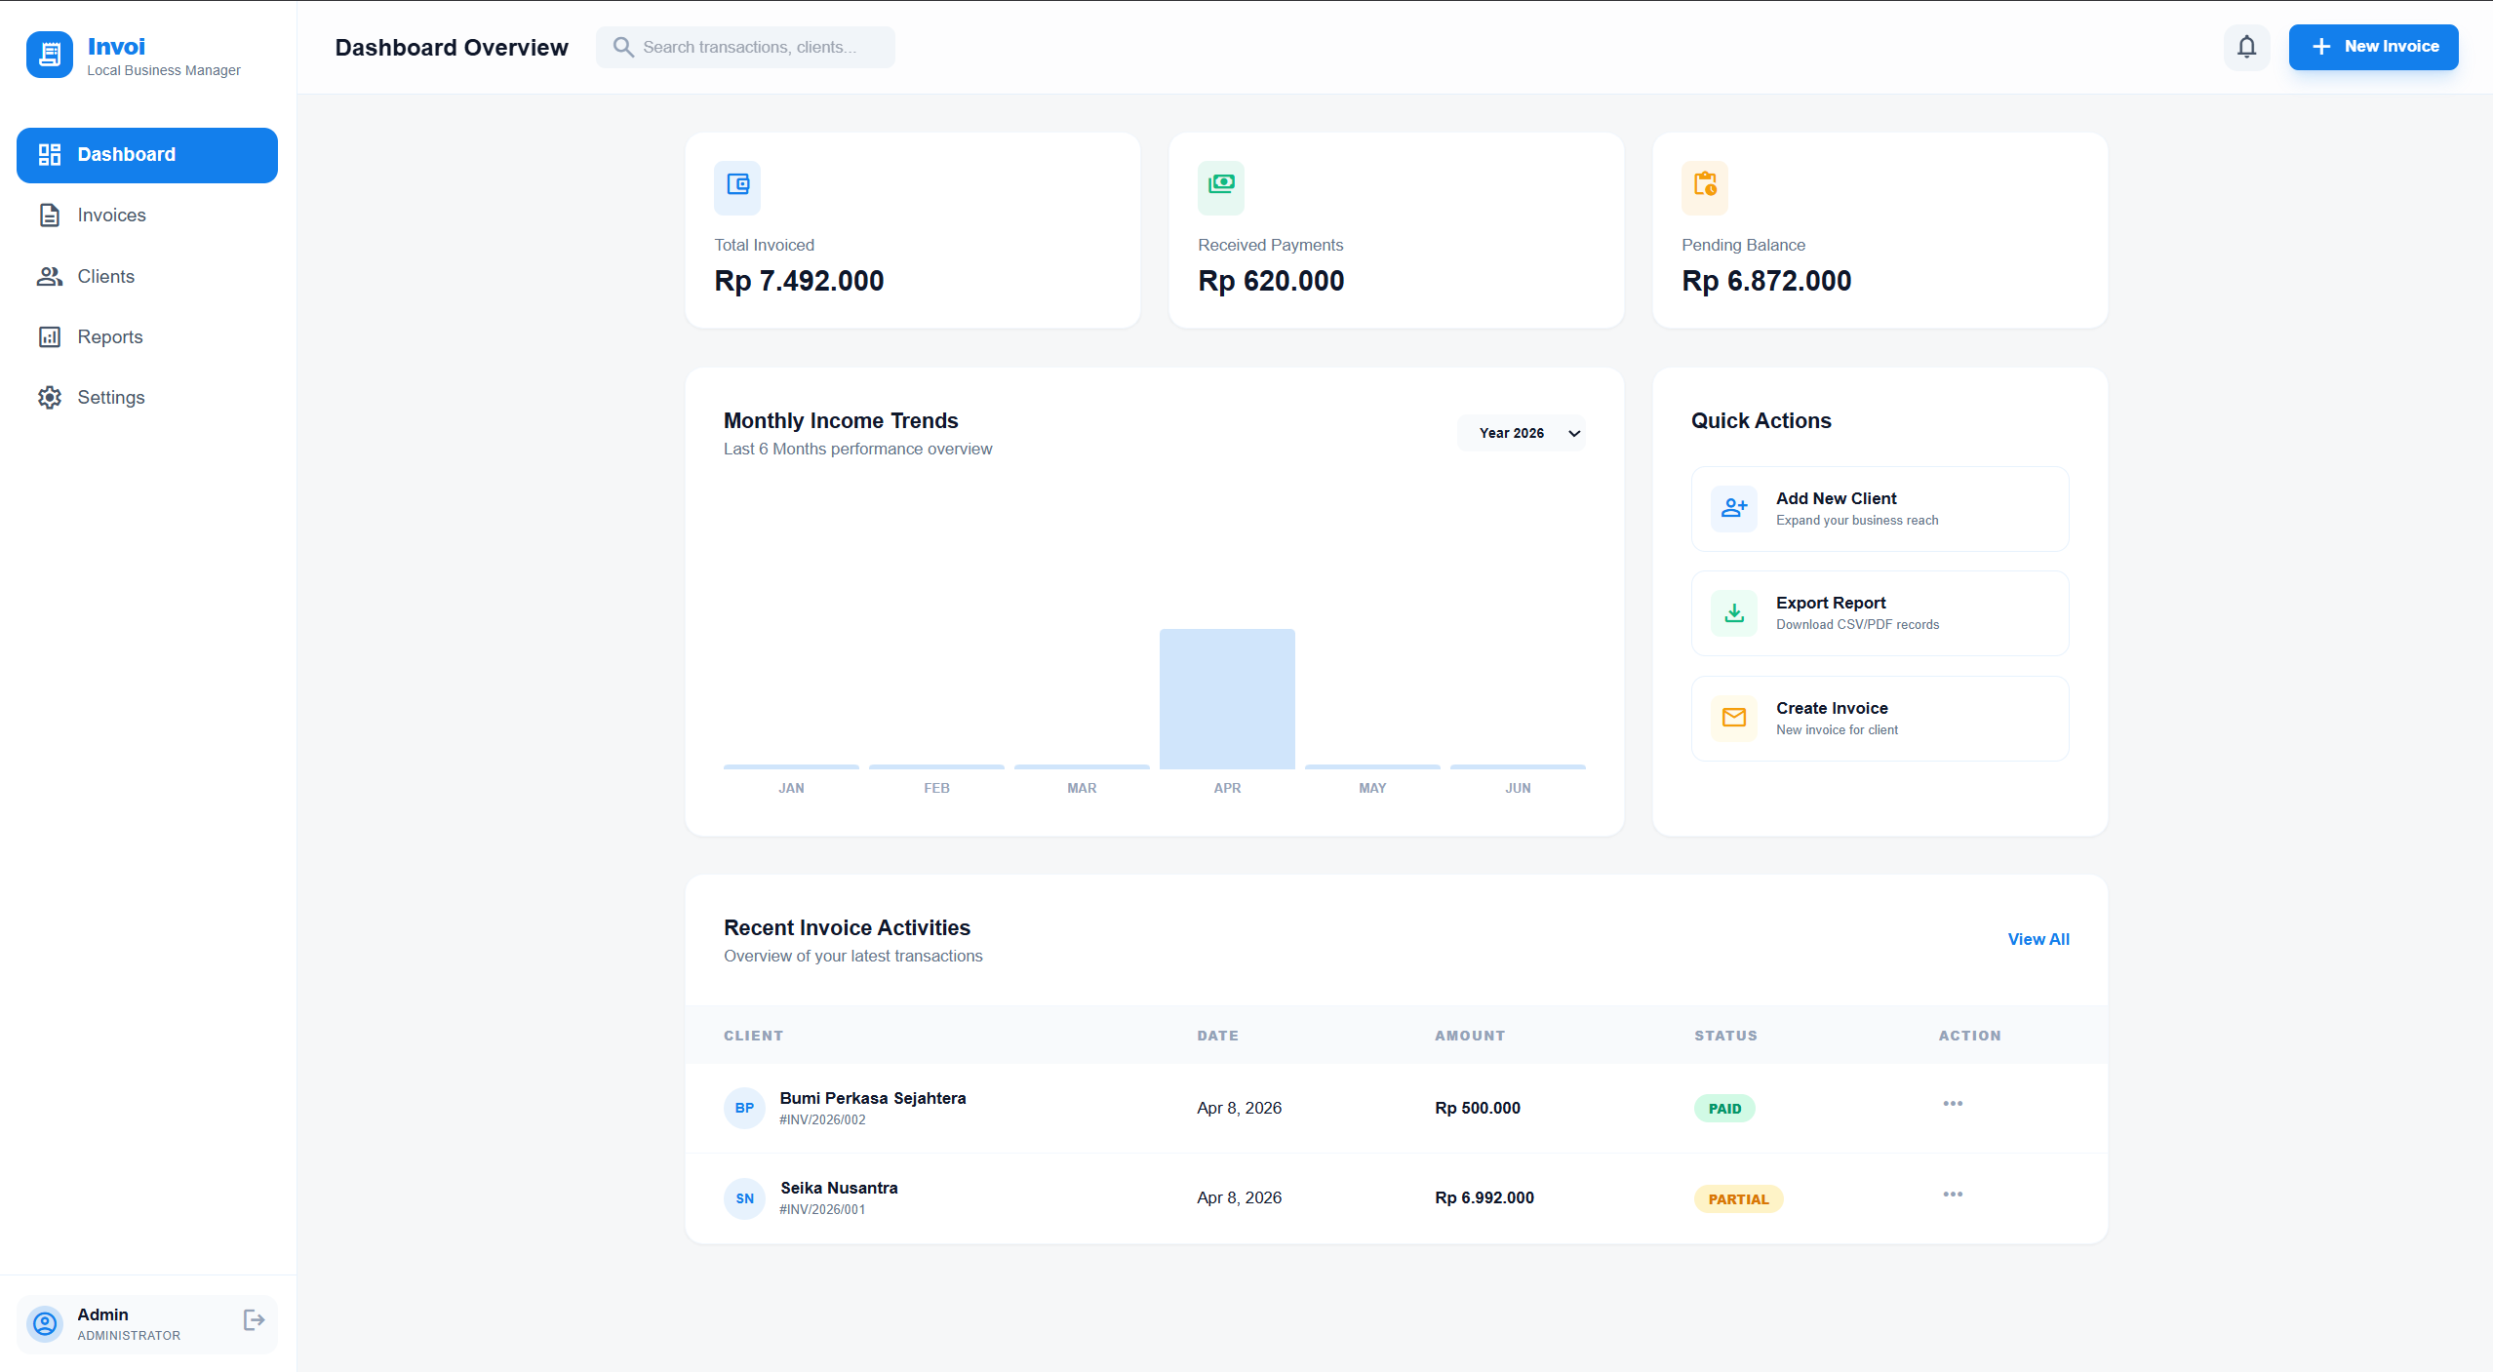Viewport: 2493px width, 1372px height.
Task: Open the Settings section
Action: tap(110, 397)
